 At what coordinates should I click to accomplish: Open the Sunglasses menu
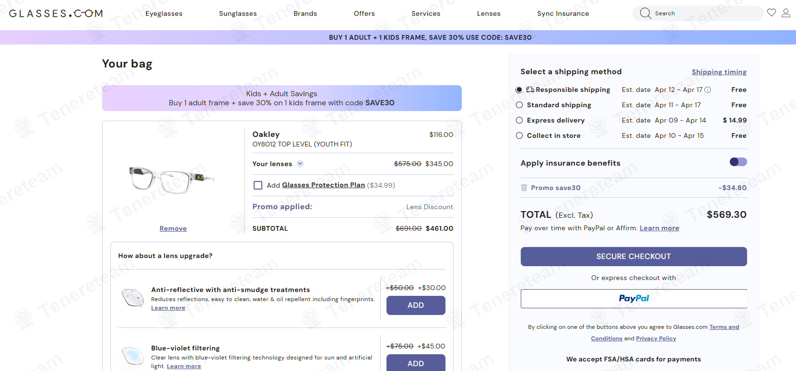pyautogui.click(x=238, y=13)
